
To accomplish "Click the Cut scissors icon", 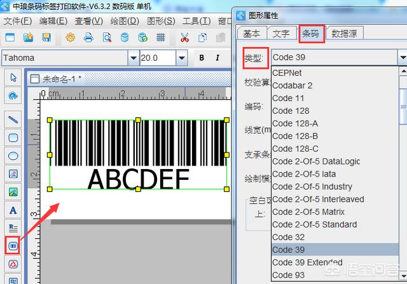I will point(184,37).
